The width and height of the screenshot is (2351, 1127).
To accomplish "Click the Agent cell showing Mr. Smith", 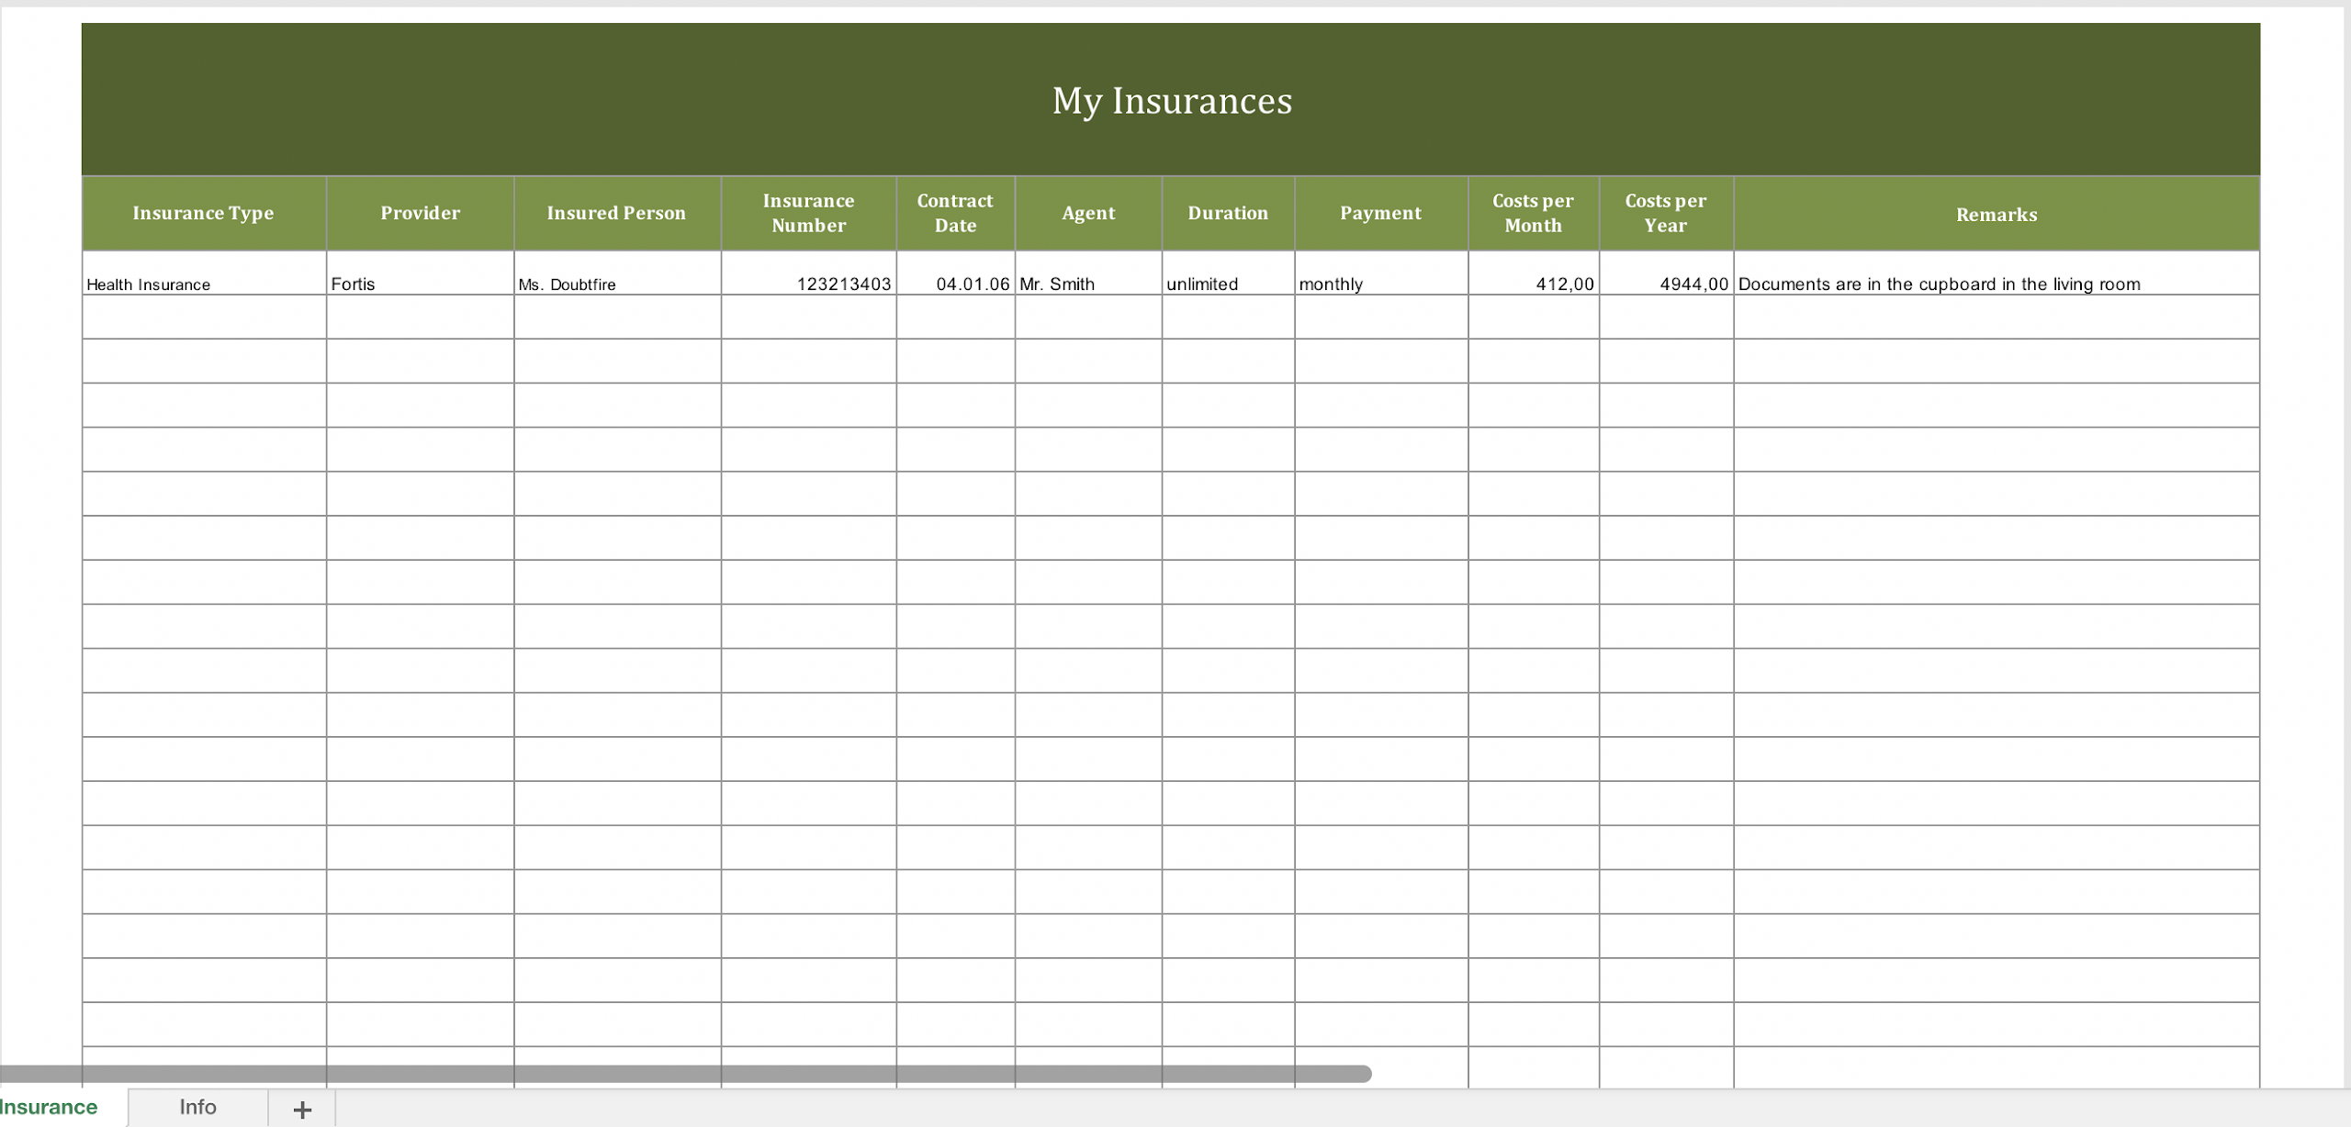I will [1088, 284].
